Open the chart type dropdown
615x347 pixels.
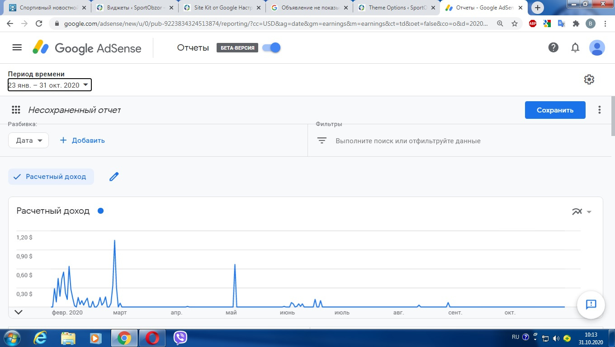(582, 211)
